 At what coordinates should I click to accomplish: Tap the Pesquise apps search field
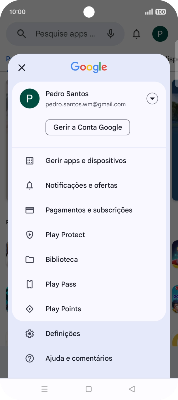tap(65, 33)
